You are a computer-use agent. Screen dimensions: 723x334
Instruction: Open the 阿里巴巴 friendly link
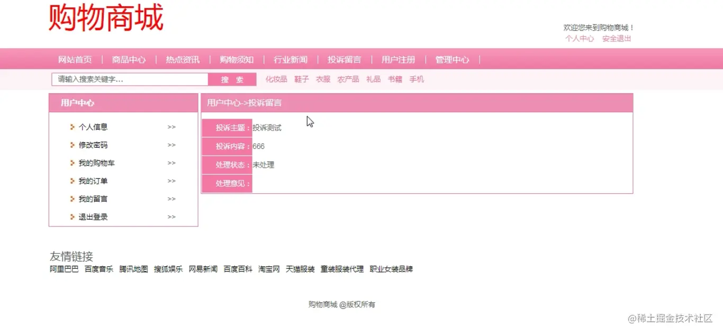click(64, 269)
